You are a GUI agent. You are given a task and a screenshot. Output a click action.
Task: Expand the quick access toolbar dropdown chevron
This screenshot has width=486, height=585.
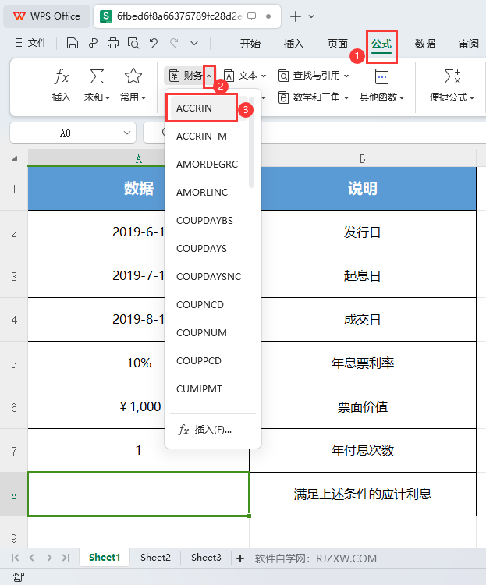click(194, 43)
